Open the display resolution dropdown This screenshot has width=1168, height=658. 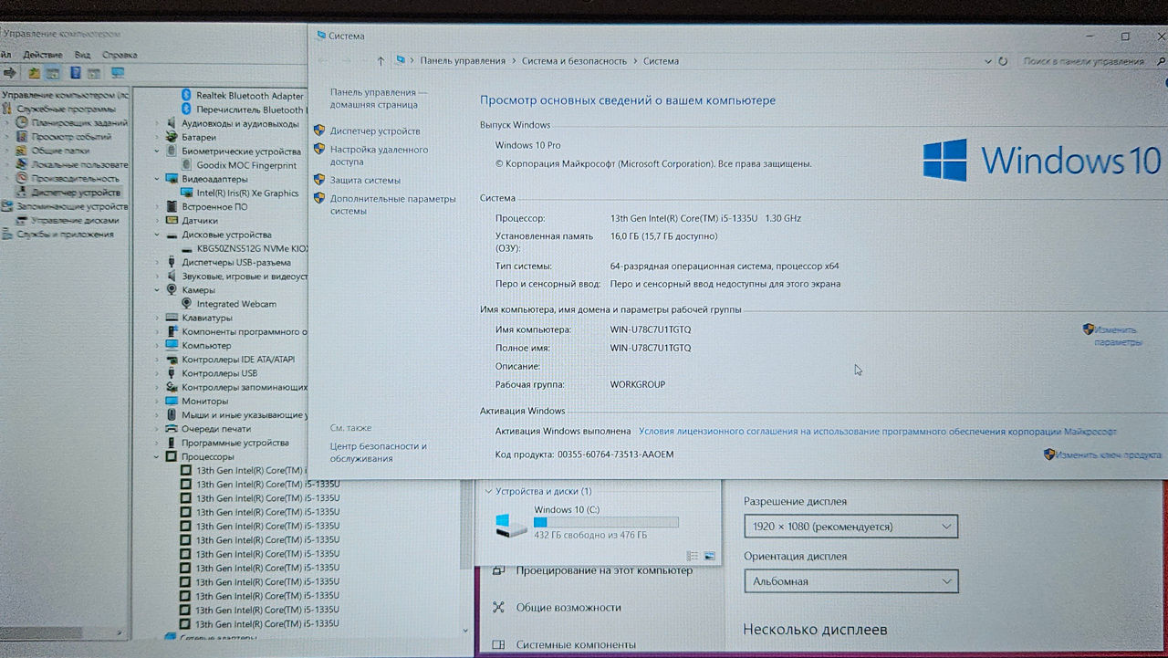pyautogui.click(x=850, y=527)
